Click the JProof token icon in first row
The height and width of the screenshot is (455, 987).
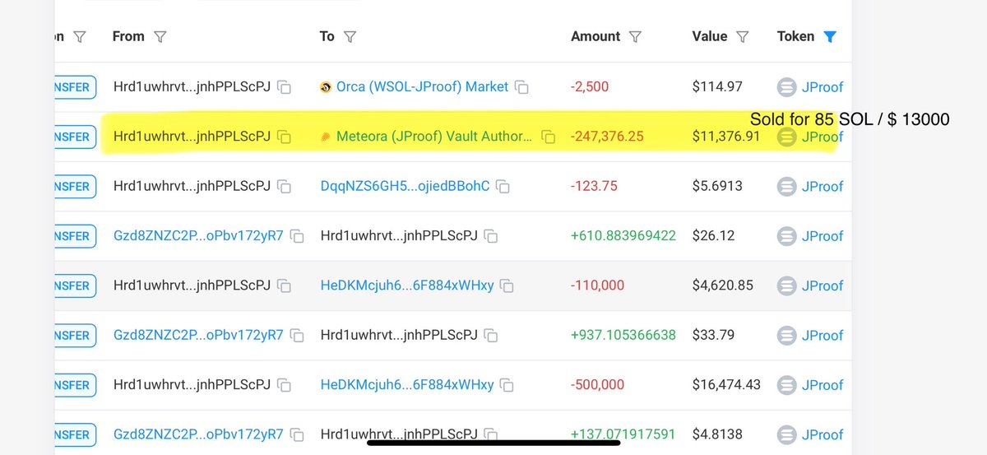pos(787,87)
